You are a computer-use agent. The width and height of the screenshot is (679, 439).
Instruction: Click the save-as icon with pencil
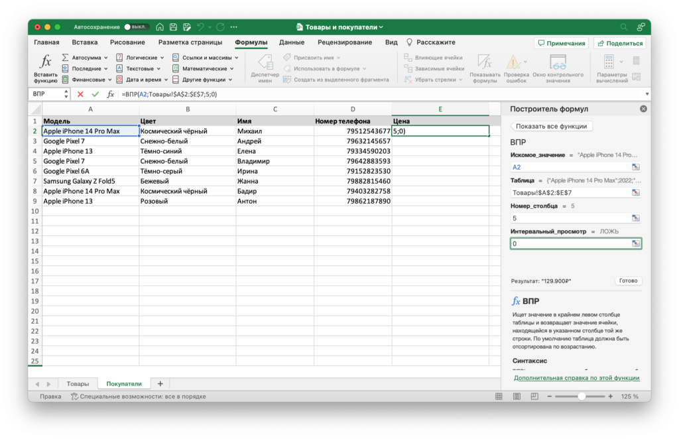coord(186,27)
